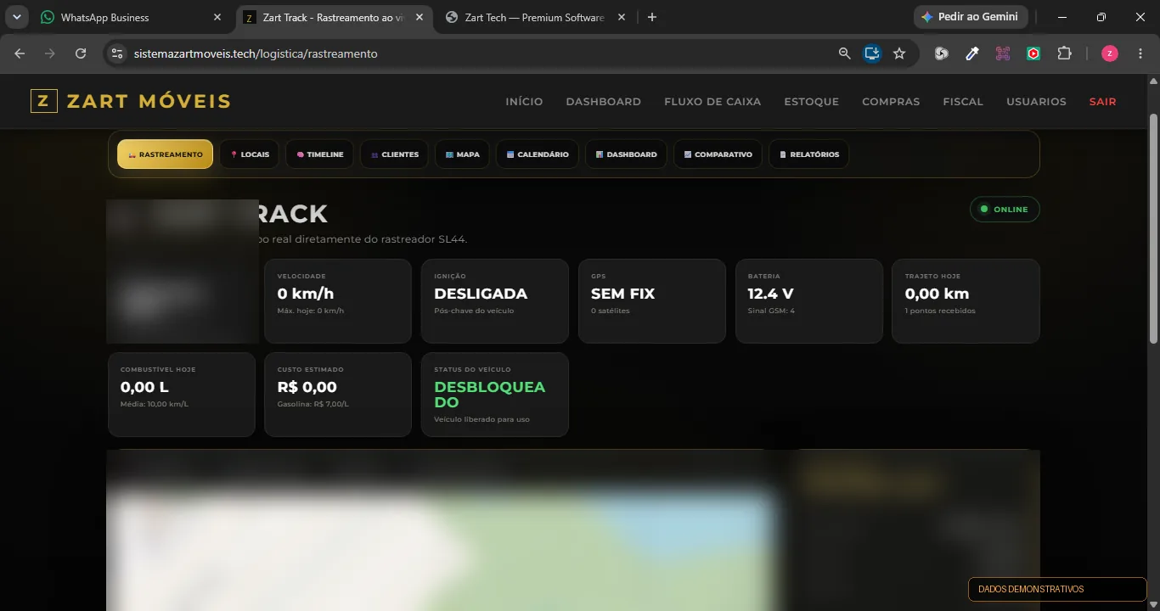Close the WhatsApp Business tab
The height and width of the screenshot is (611, 1160).
click(217, 17)
